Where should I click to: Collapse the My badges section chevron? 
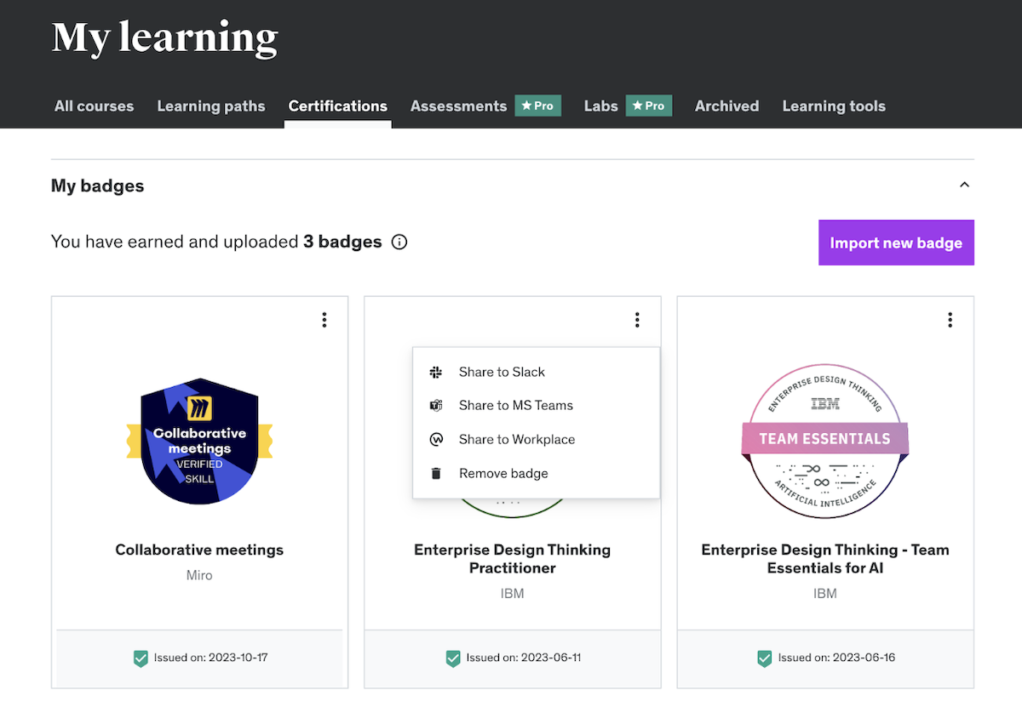coord(964,185)
